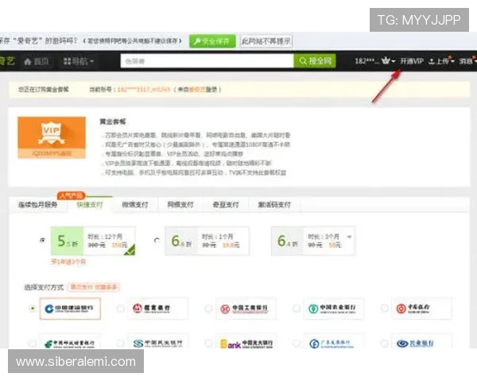
Task: Select the 中国工商银行 radio button
Action: pyautogui.click(x=208, y=309)
